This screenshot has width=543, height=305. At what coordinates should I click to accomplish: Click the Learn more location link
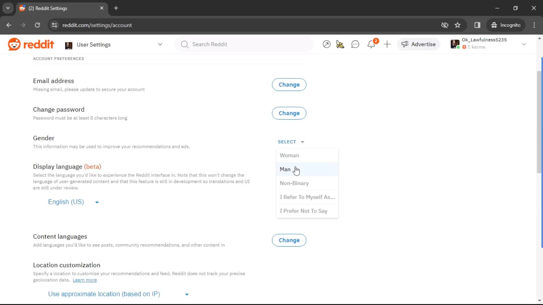[x=85, y=280]
